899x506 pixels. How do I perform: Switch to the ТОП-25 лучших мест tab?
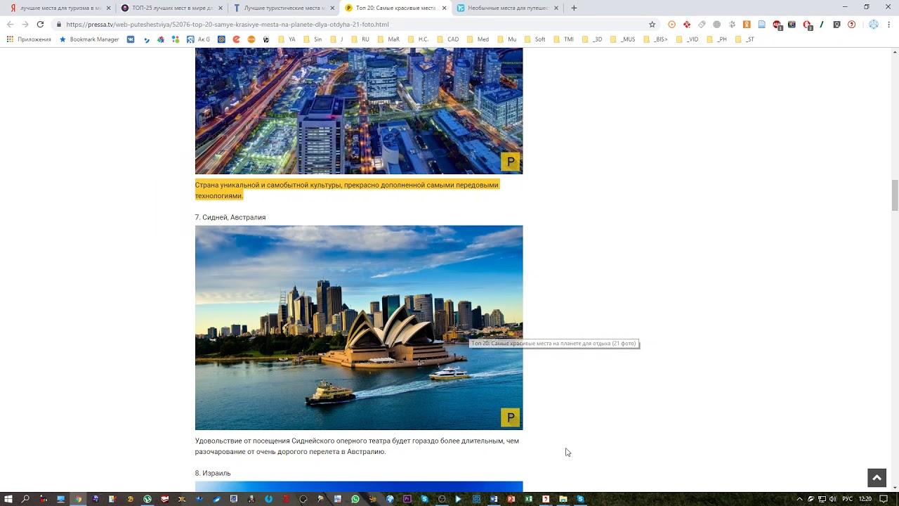(x=171, y=8)
